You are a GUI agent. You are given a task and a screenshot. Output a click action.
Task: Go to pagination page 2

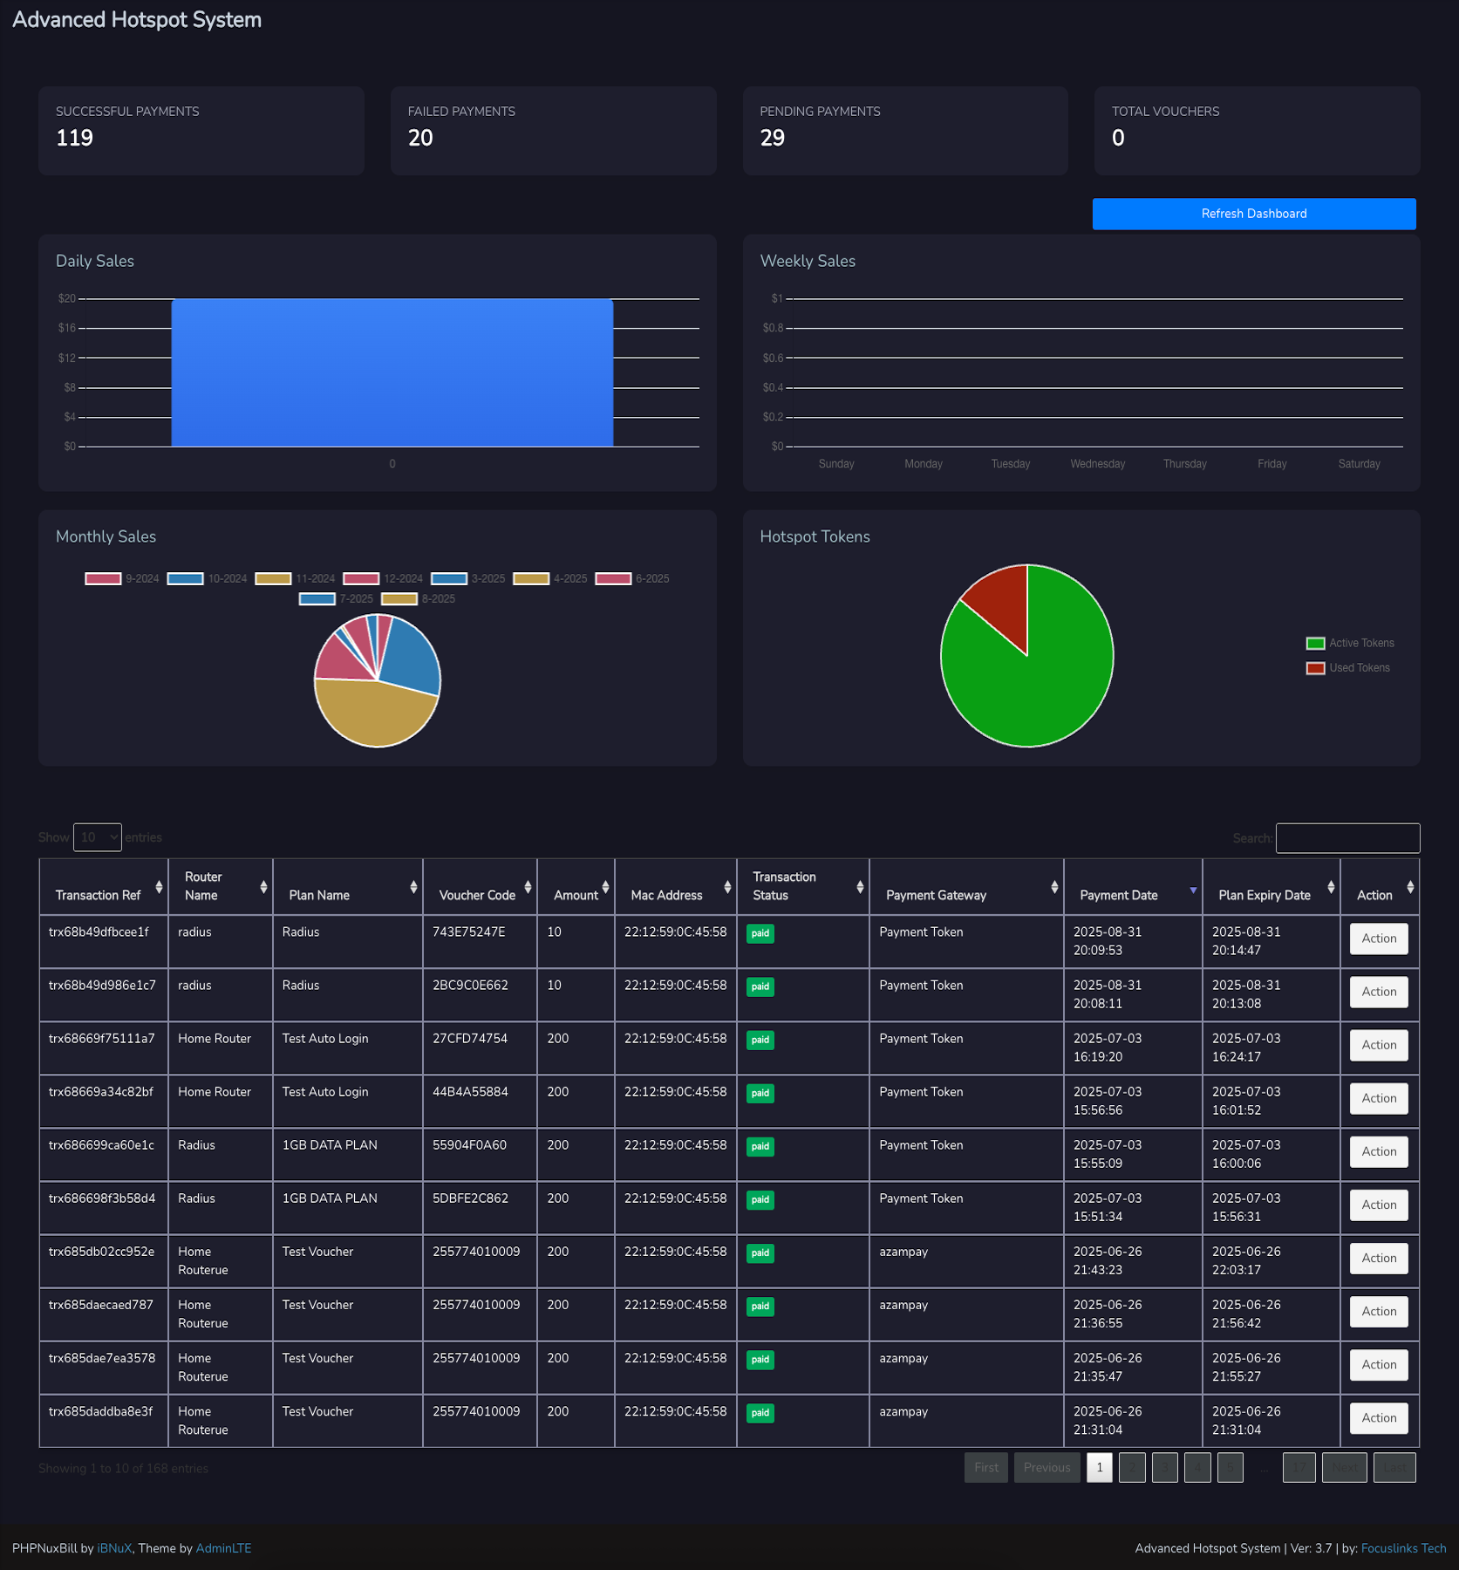click(x=1132, y=1467)
